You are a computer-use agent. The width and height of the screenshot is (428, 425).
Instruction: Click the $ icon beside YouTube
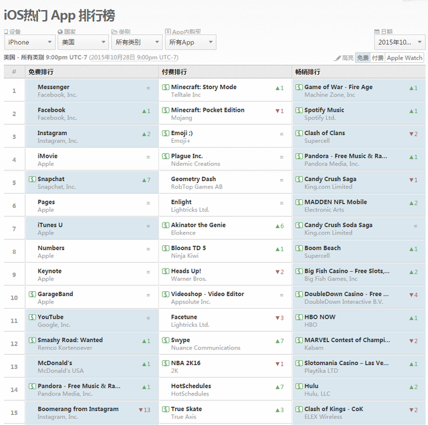pyautogui.click(x=32, y=317)
